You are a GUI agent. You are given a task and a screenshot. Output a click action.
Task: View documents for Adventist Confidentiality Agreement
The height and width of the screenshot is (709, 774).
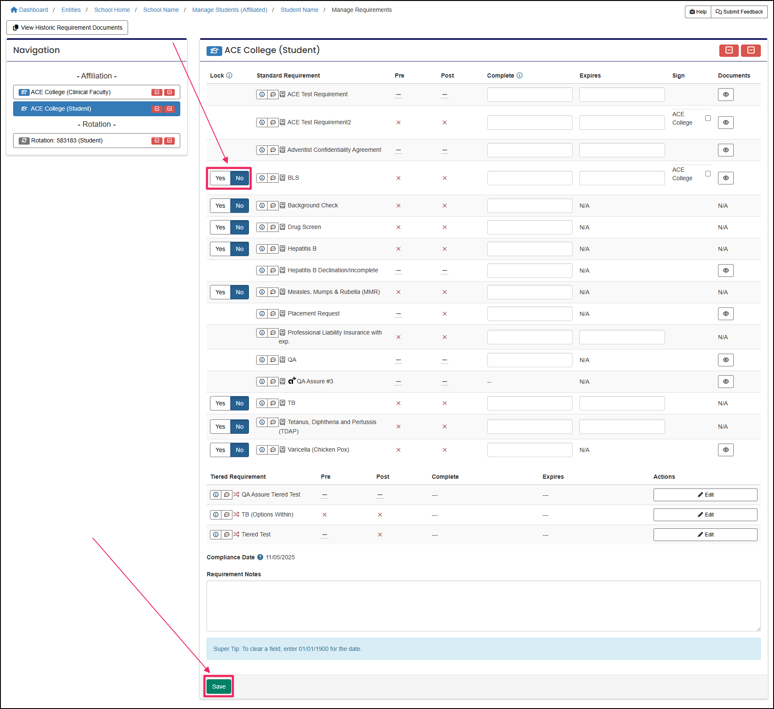pyautogui.click(x=726, y=150)
